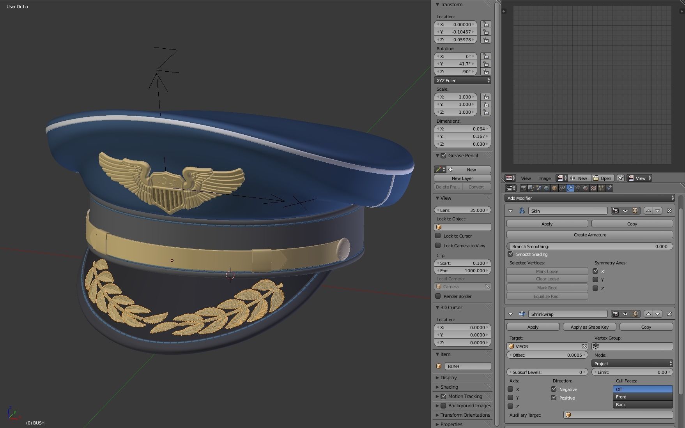Image resolution: width=685 pixels, height=428 pixels.
Task: Click New Layer in Grease Pencil
Action: point(462,178)
